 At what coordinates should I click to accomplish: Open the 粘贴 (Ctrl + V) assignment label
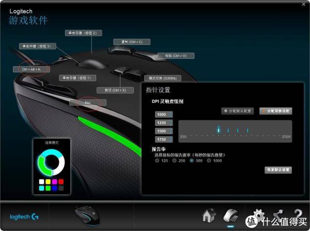point(176,56)
